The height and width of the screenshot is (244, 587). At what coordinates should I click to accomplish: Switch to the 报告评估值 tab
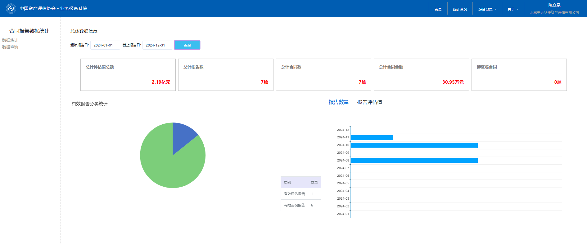(x=369, y=102)
